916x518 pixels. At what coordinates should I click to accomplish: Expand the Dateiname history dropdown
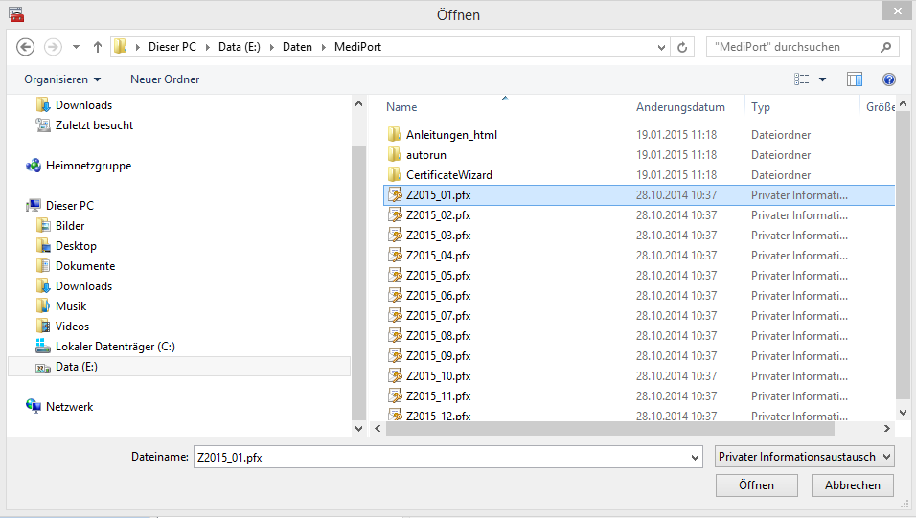(x=695, y=458)
